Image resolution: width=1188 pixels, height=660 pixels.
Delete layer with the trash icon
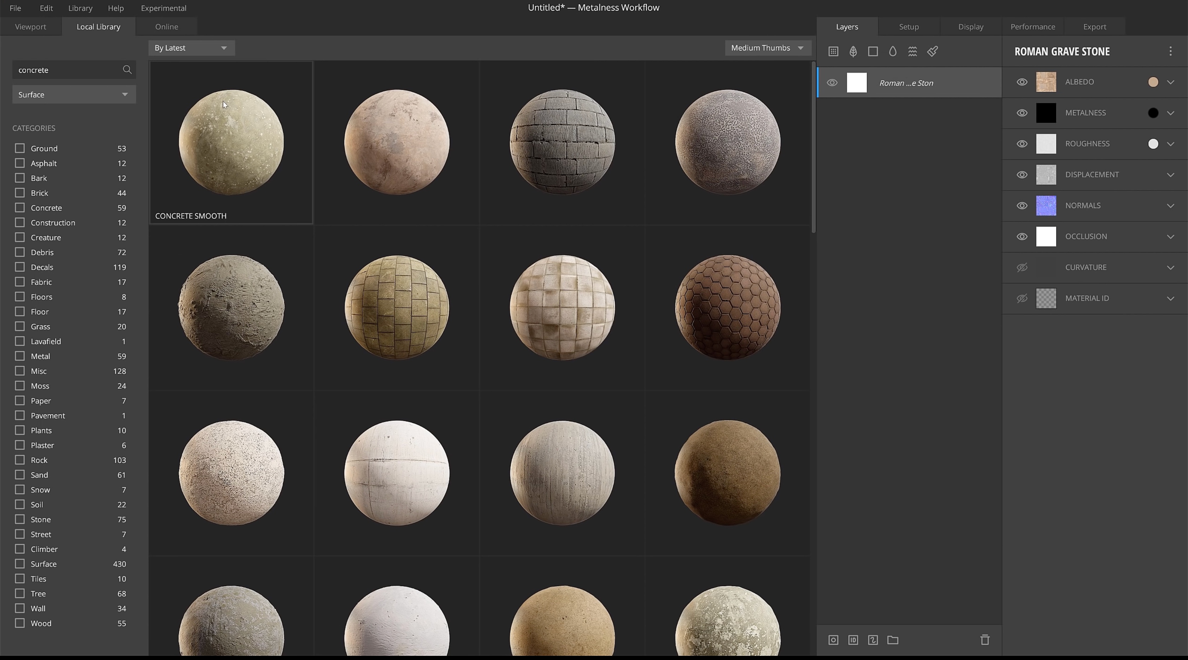coord(985,640)
